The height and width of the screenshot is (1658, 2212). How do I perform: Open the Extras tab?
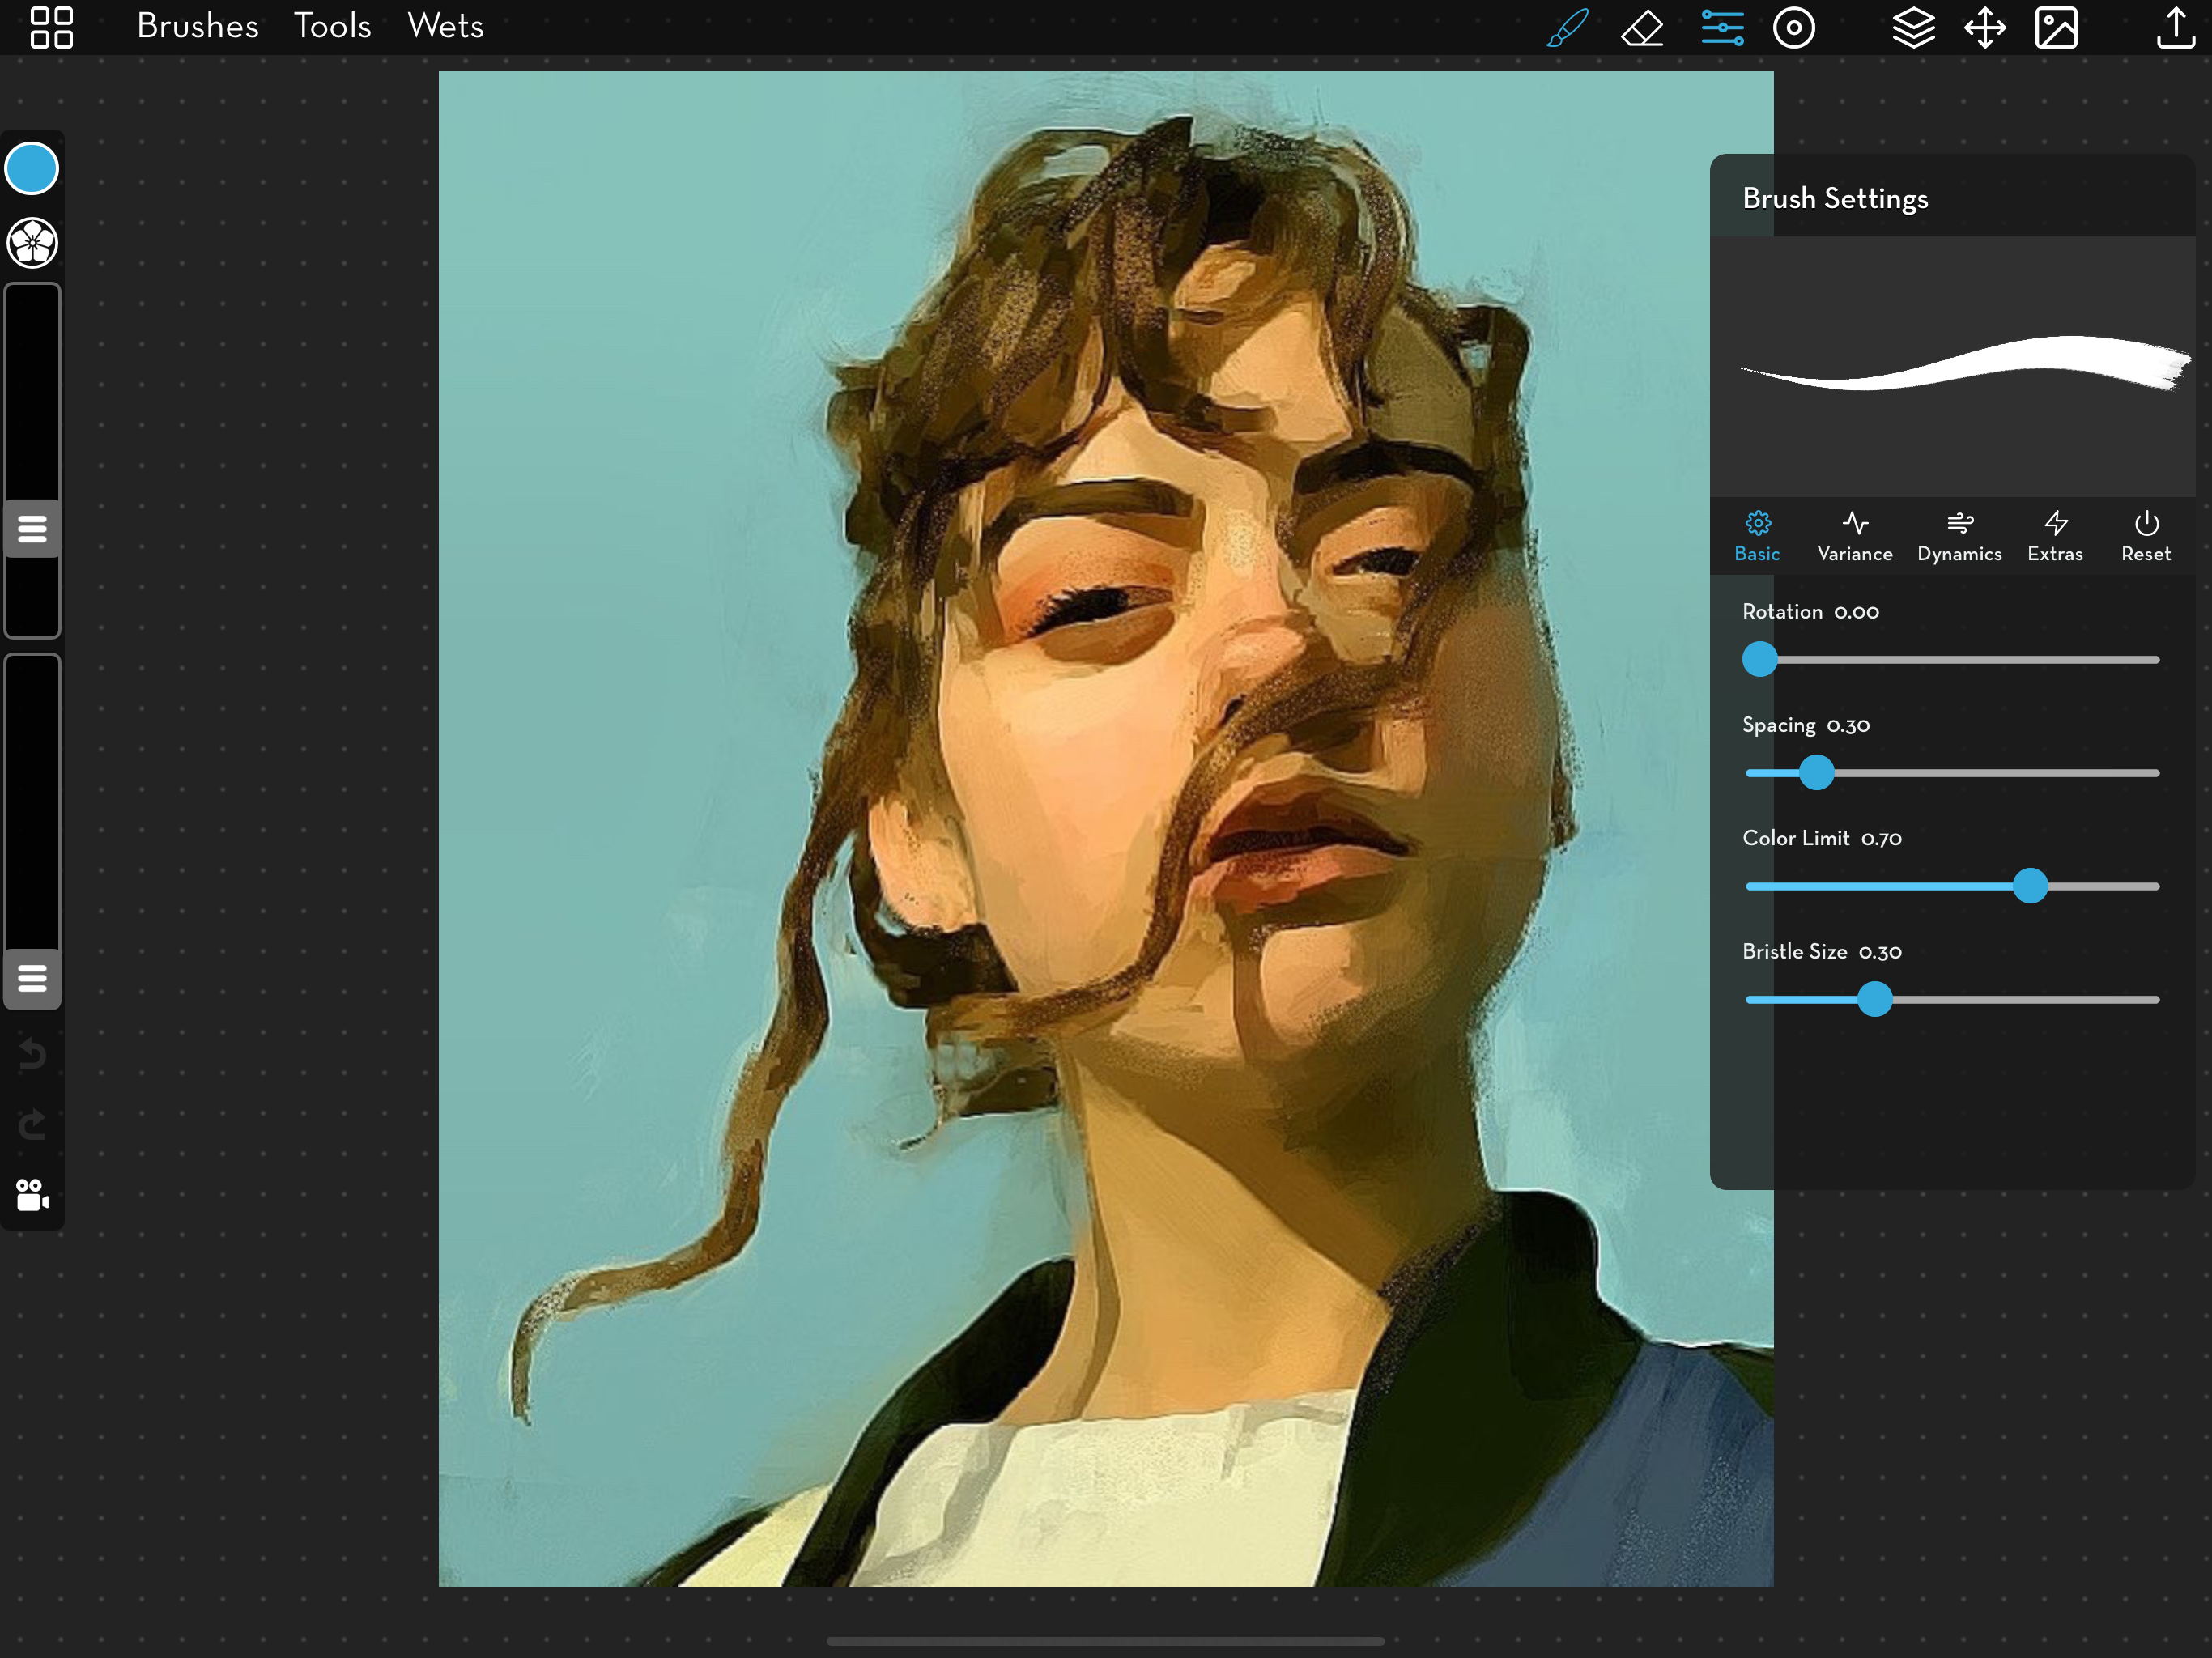point(2054,536)
